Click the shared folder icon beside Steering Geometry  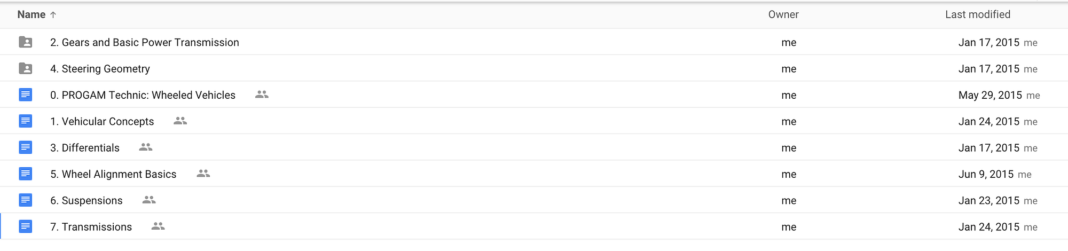coord(25,69)
